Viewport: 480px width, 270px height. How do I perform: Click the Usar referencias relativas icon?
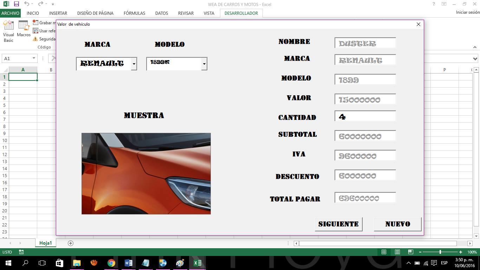(36, 31)
